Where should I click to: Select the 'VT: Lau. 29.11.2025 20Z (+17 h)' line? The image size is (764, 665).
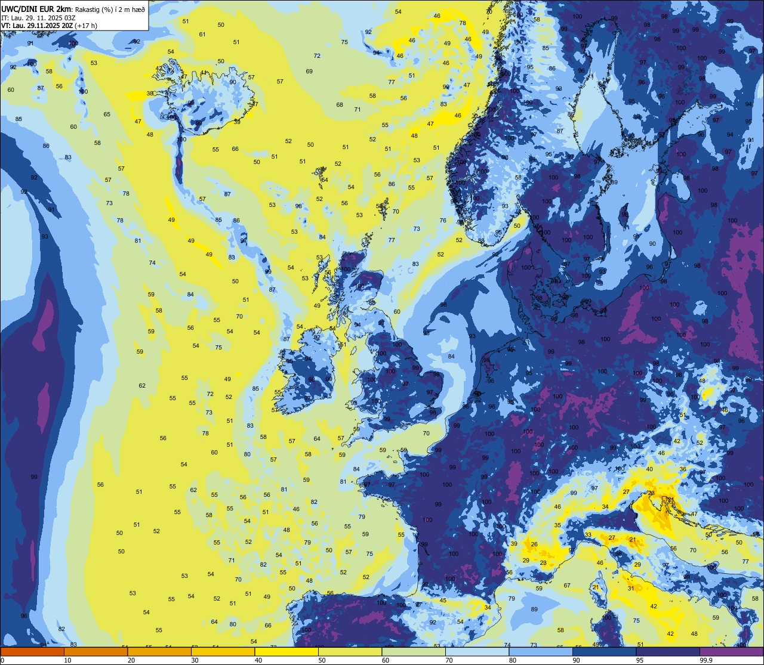(x=50, y=26)
